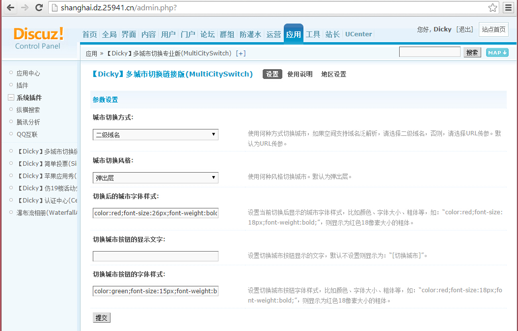
Task: Log out via the 退出 link
Action: pyautogui.click(x=464, y=29)
